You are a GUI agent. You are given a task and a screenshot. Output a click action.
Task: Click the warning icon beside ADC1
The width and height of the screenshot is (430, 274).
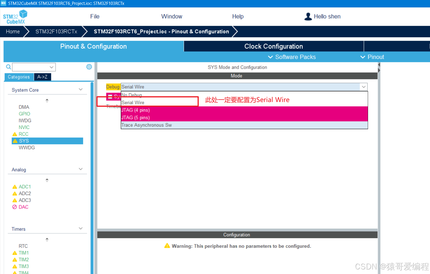[15, 187]
